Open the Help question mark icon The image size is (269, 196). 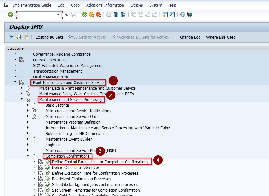pyautogui.click(x=183, y=14)
